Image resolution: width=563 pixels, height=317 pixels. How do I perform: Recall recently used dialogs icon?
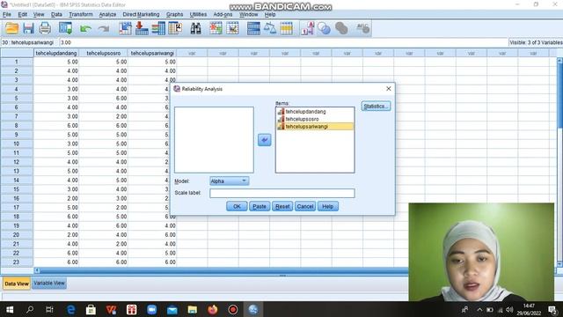(x=66, y=28)
